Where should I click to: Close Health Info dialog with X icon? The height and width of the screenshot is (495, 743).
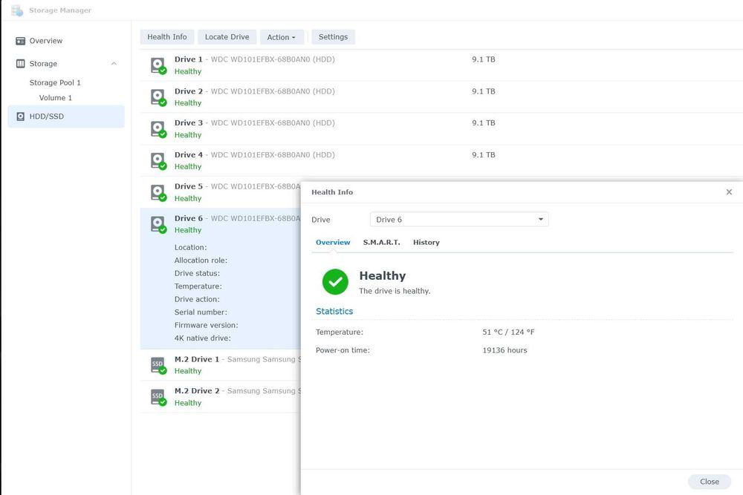(729, 192)
